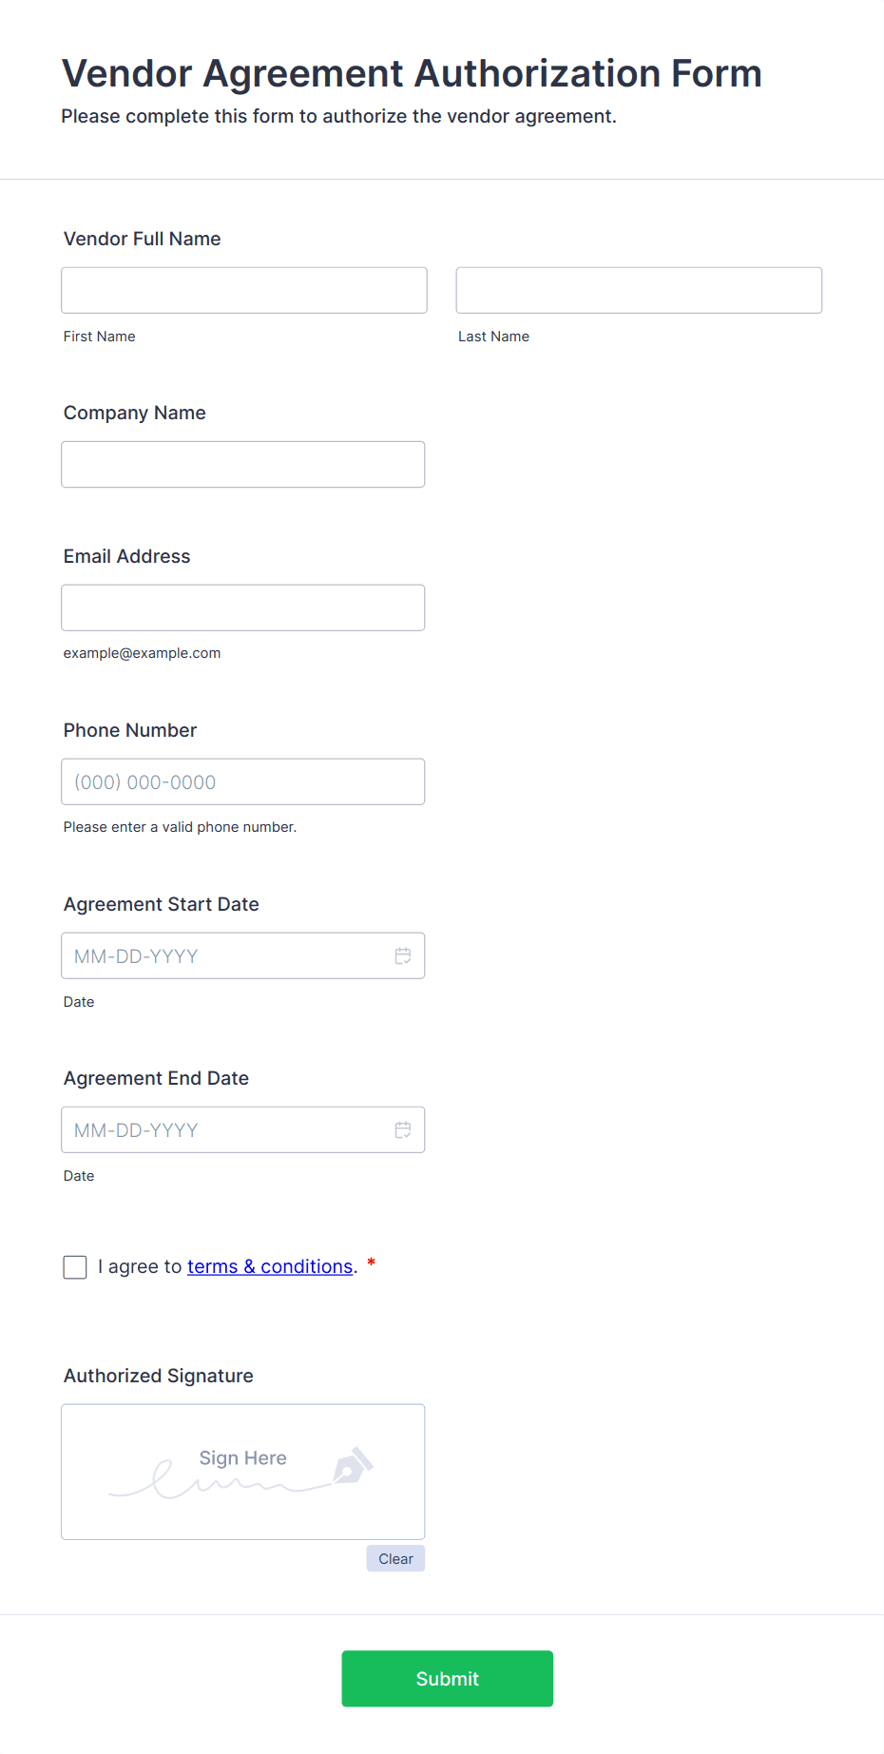Image resolution: width=884 pixels, height=1754 pixels.
Task: Click the Email Address input field
Action: point(243,608)
